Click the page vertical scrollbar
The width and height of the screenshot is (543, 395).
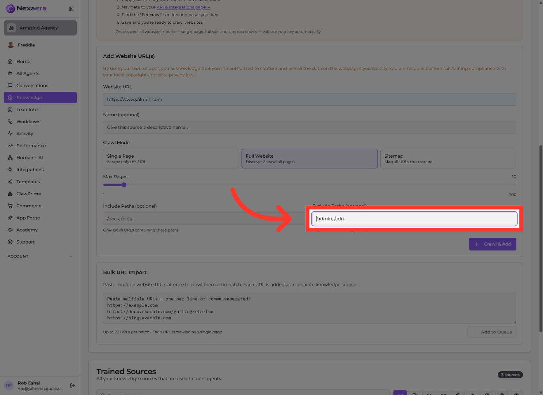(541, 239)
